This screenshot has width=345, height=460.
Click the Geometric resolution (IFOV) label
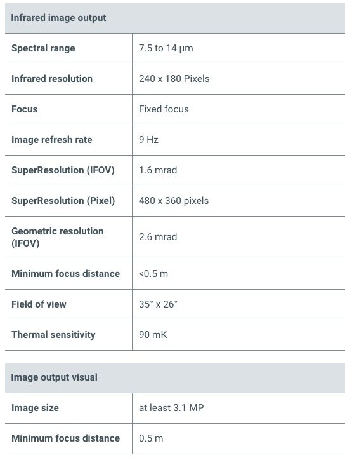[58, 237]
